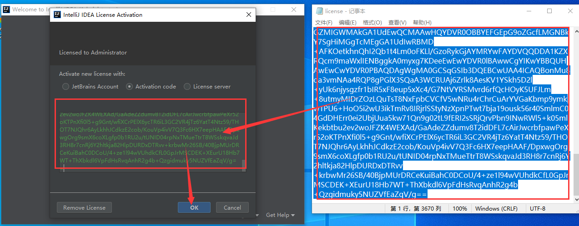The image size is (579, 226).
Task: Maximize the Notepad license window
Action: point(549,11)
